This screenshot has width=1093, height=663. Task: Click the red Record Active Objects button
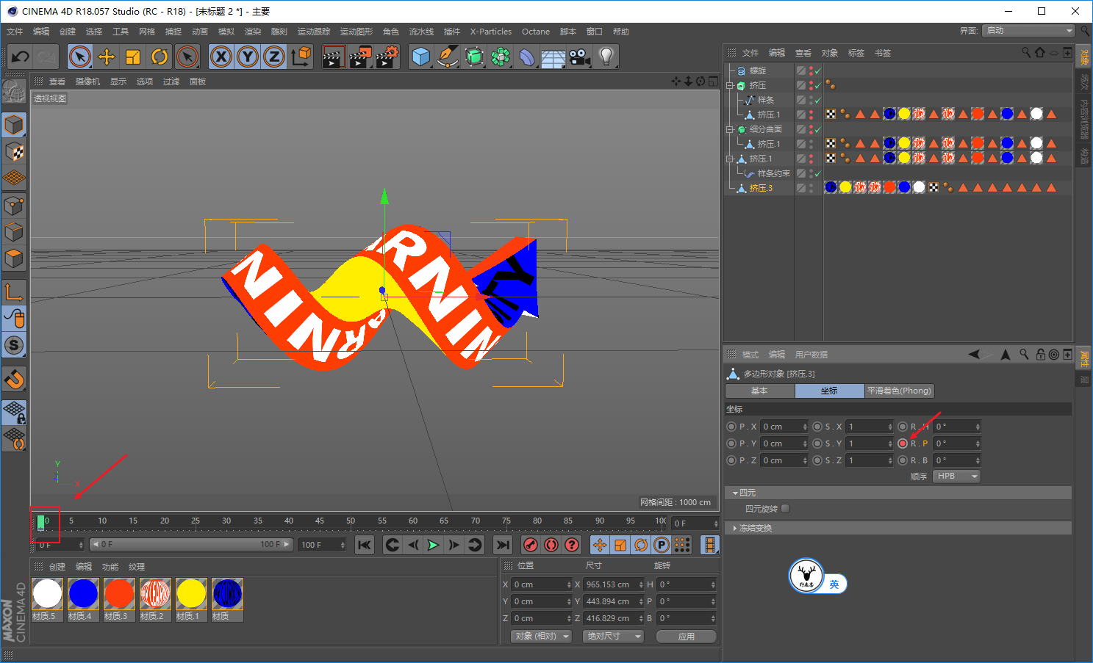[x=530, y=545]
